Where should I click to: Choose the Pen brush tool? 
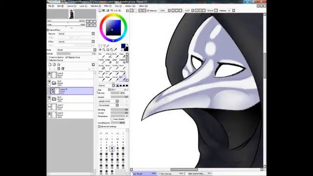102,56
